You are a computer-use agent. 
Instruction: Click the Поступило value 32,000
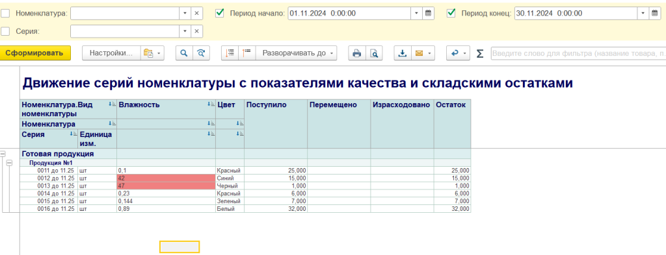pyautogui.click(x=297, y=209)
